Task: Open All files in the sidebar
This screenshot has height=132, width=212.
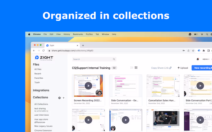Action: point(38,69)
